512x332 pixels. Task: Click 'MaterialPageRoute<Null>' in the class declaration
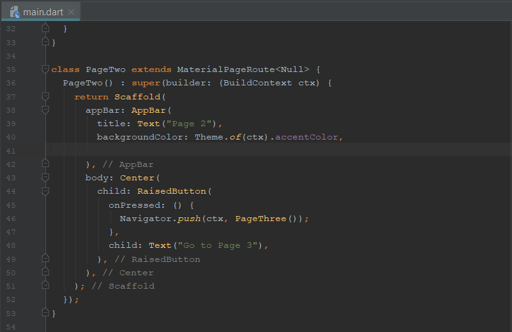click(243, 69)
